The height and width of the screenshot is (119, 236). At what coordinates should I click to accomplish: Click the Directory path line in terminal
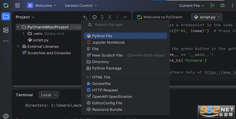click(x=53, y=105)
